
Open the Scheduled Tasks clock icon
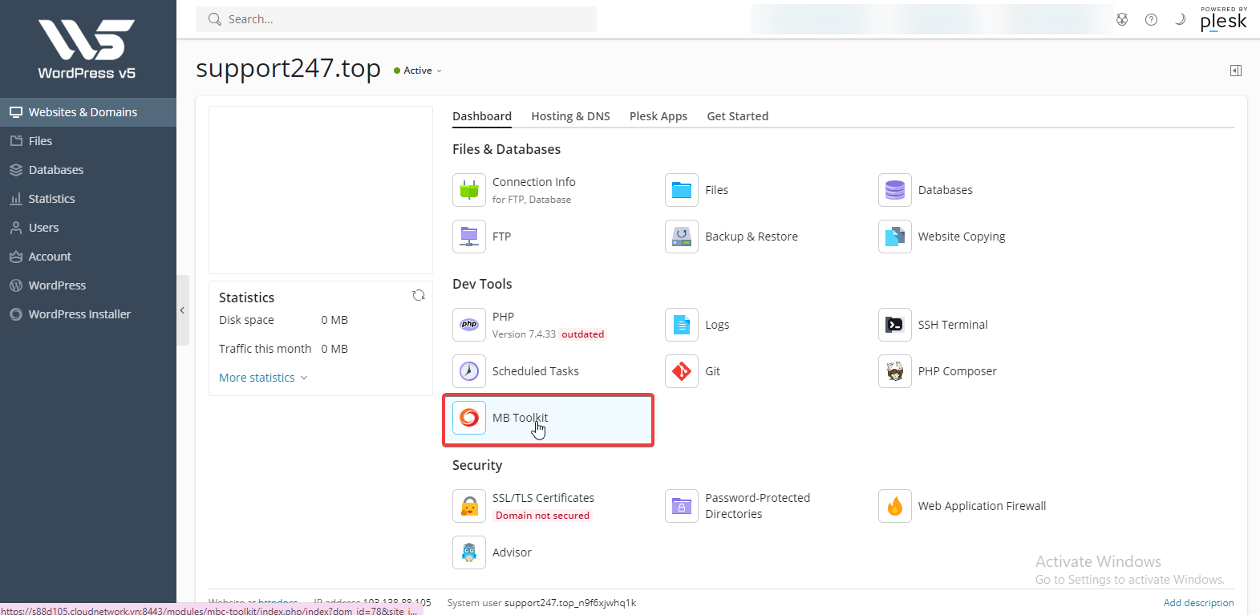[x=469, y=371]
